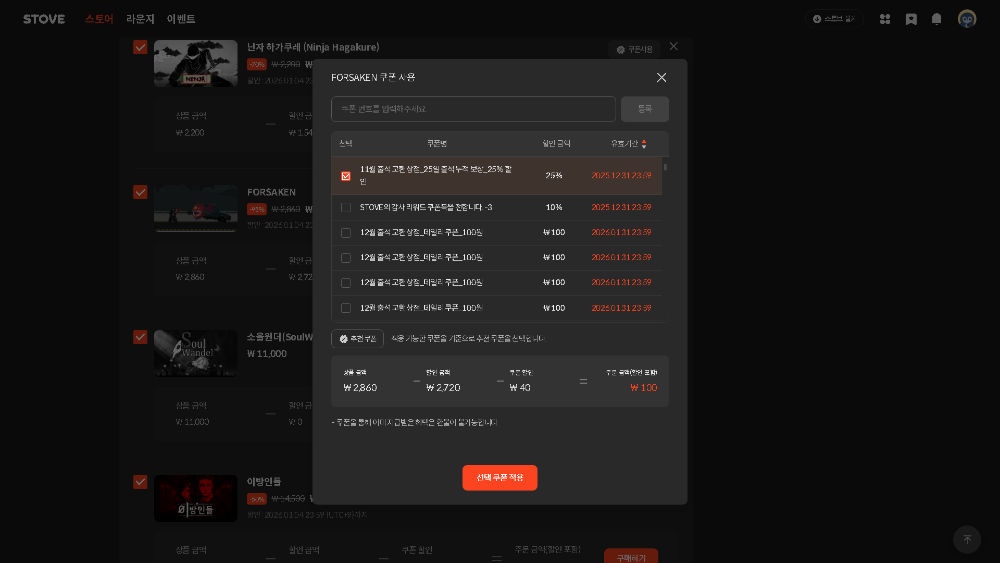Open the apps grid icon
The width and height of the screenshot is (1000, 563).
(x=885, y=19)
